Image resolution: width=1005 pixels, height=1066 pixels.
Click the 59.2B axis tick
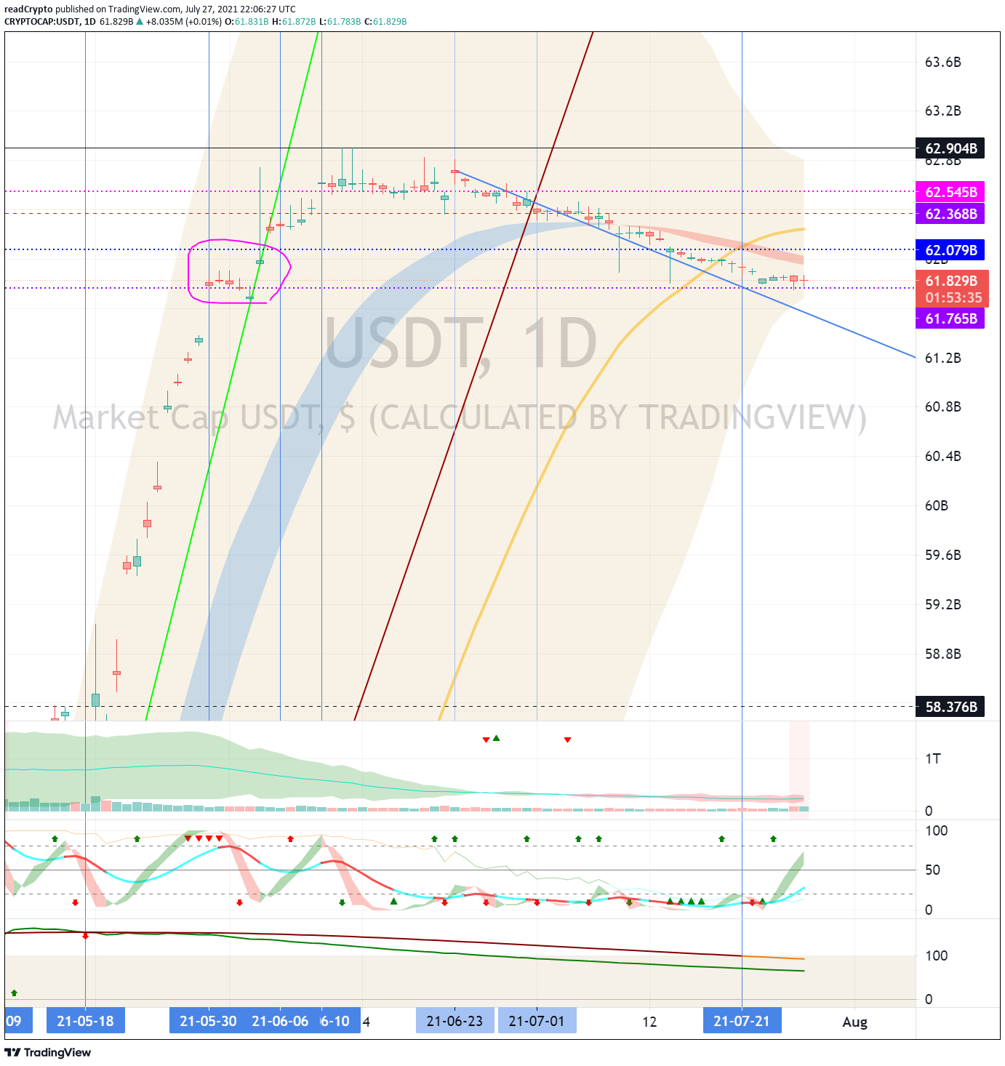click(942, 604)
